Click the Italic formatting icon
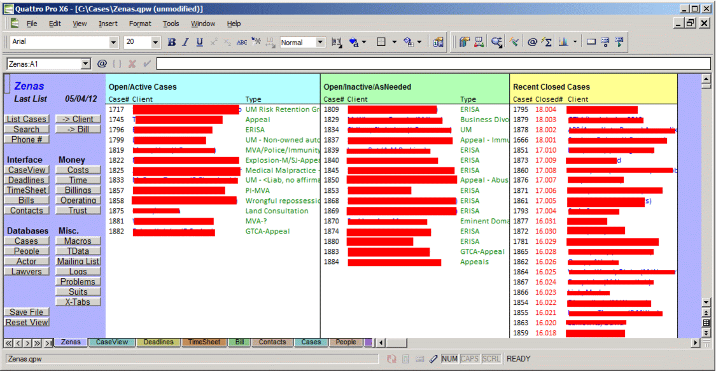716x371 pixels. click(185, 43)
